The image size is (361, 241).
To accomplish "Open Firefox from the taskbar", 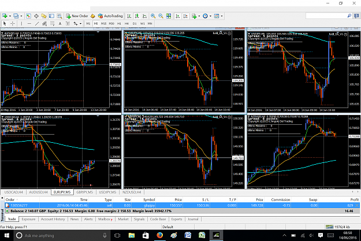I will 159,235.
